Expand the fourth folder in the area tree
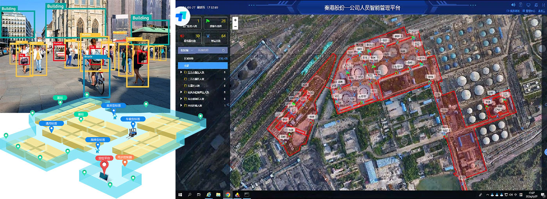 181,92
